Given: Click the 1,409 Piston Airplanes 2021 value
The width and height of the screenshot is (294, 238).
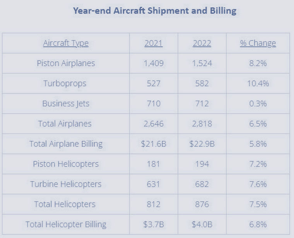Looking at the screenshot, I should (x=154, y=63).
